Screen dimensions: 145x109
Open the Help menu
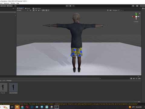pyautogui.click(x=18, y=3)
